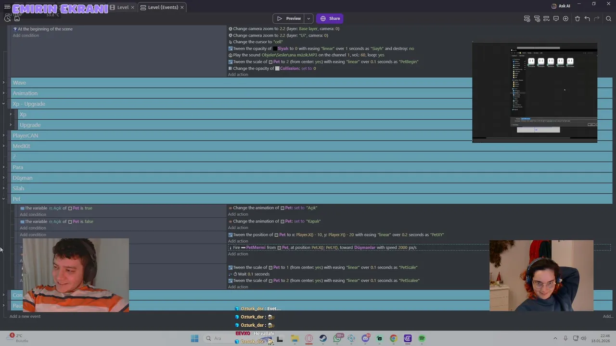Image resolution: width=616 pixels, height=346 pixels.
Task: Click 'Açık of Pet is false' condition
Action: point(57,222)
